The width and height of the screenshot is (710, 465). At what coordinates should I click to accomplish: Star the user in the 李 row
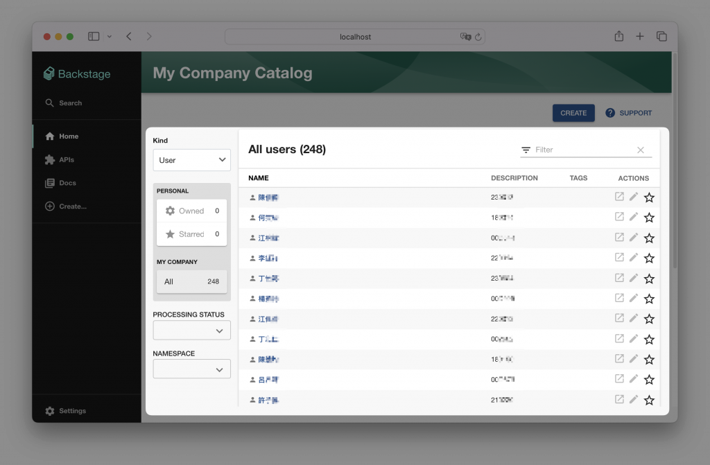649,258
